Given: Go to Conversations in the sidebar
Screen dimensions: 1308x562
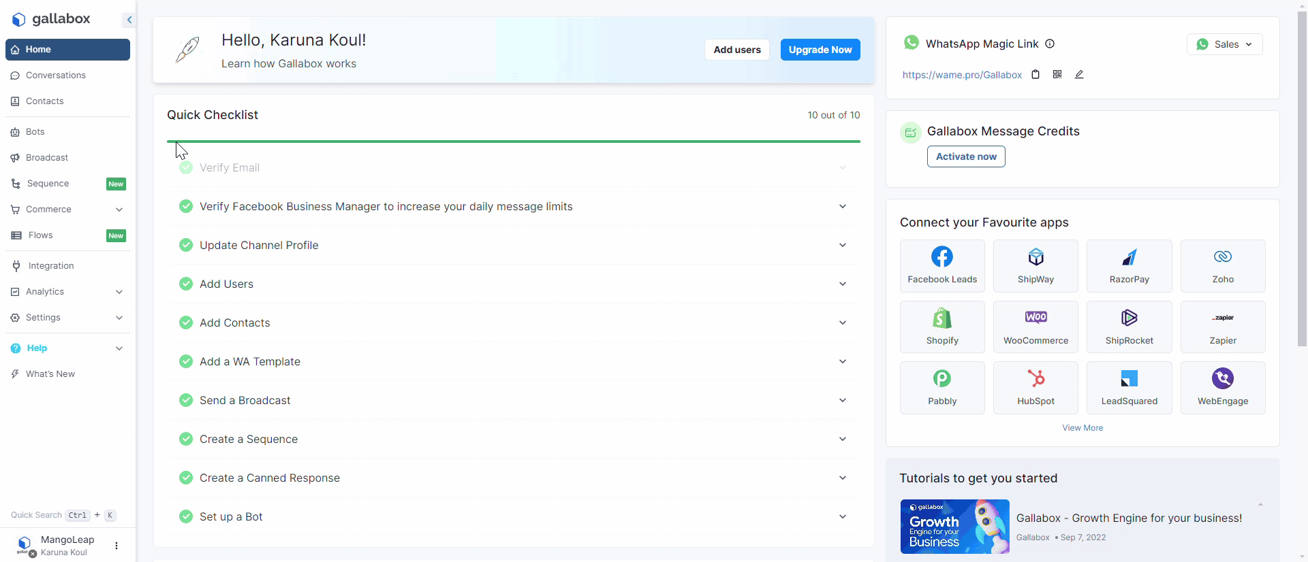Looking at the screenshot, I should coord(56,76).
